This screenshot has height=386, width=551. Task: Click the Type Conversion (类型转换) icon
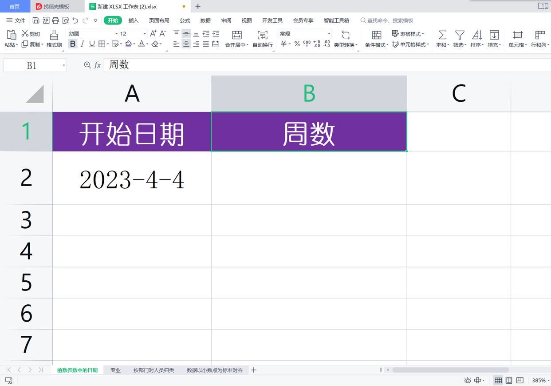pos(346,35)
